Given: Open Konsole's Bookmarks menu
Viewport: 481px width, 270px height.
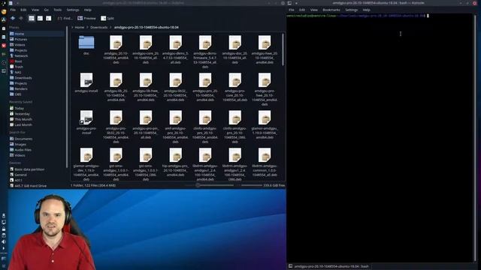Looking at the screenshot, I should pyautogui.click(x=331, y=10).
